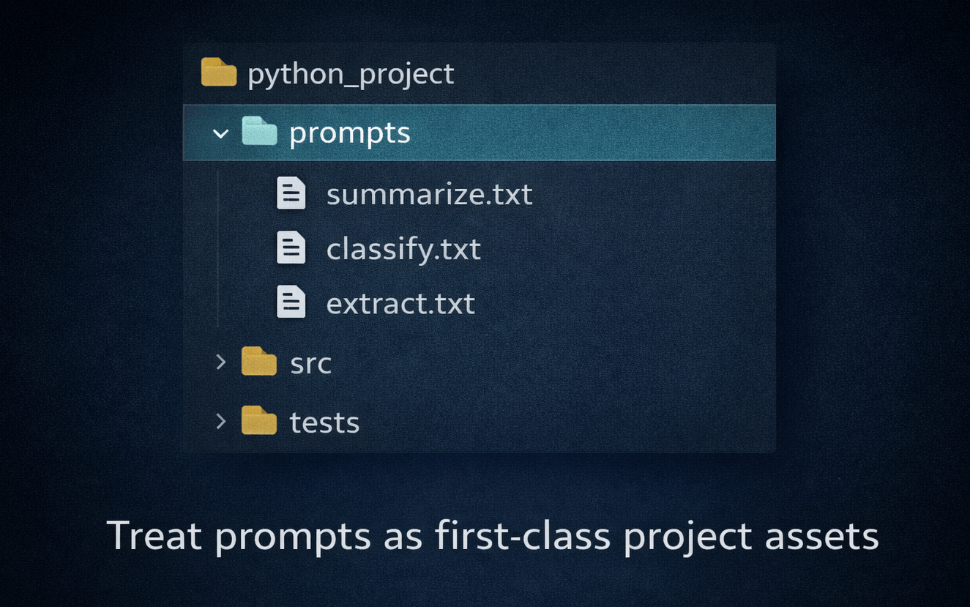Select the tests folder label
This screenshot has width=970, height=607.
click(x=324, y=422)
